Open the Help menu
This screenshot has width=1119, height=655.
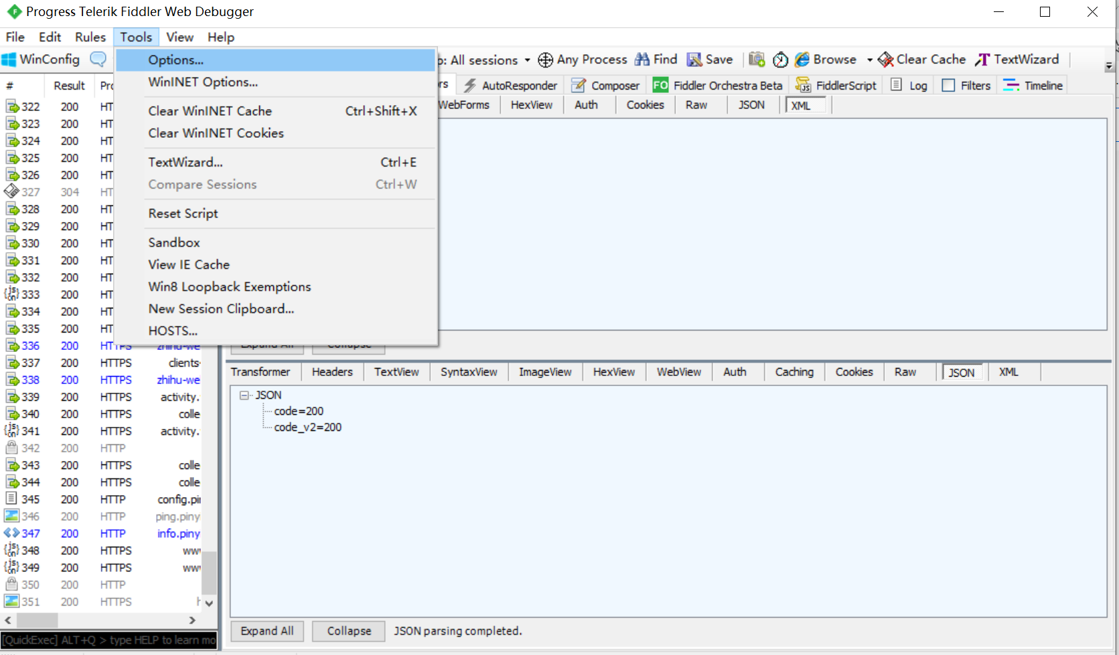click(221, 37)
